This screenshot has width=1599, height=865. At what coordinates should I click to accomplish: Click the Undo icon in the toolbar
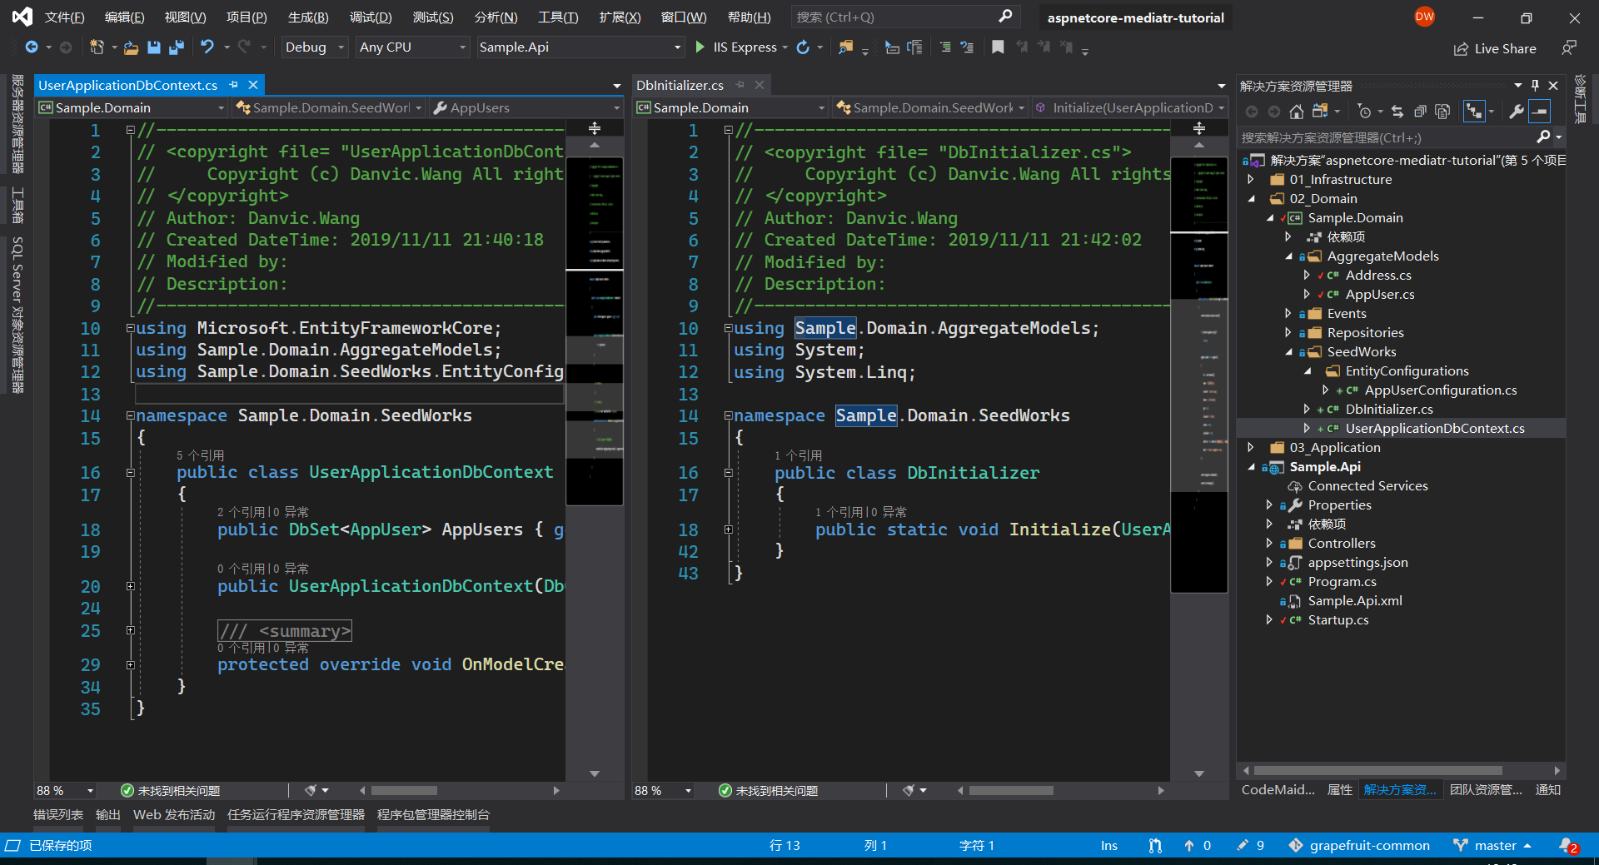tap(207, 47)
